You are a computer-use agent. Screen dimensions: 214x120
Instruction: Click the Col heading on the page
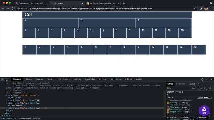pyautogui.click(x=28, y=15)
